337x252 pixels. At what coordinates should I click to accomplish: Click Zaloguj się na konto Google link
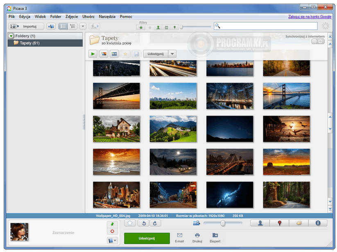coord(310,16)
